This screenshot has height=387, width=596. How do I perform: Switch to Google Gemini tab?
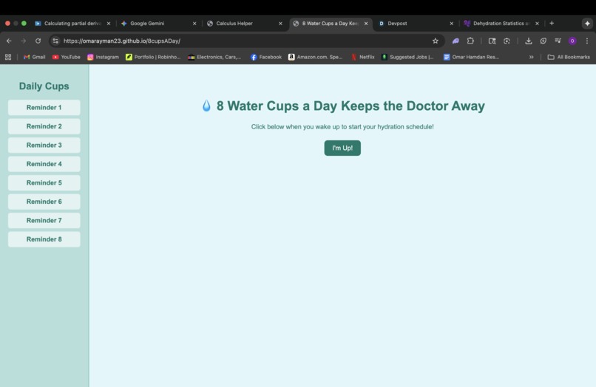click(x=156, y=23)
